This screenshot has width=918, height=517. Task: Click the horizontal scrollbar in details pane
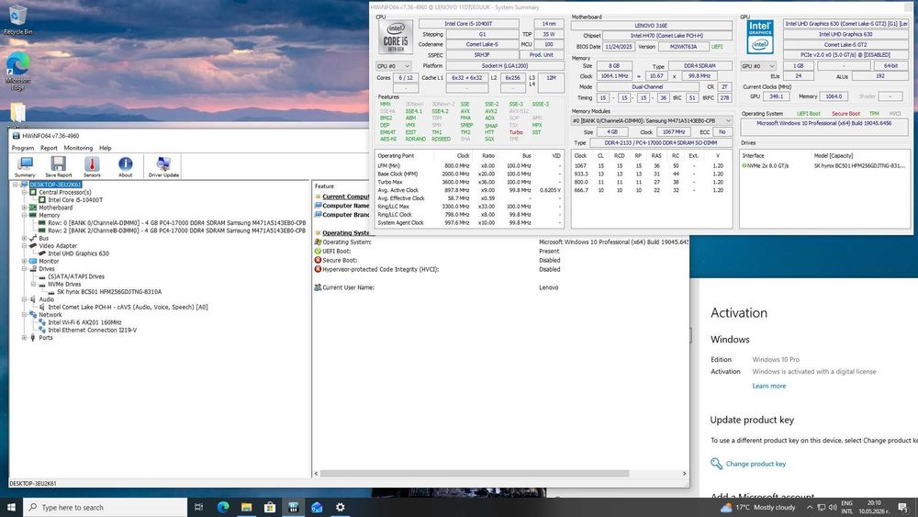pos(475,473)
